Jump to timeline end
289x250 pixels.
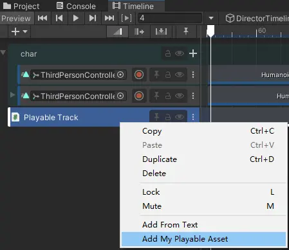(109, 18)
